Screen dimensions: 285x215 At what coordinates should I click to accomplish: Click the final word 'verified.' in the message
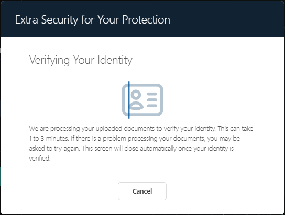(x=40, y=158)
